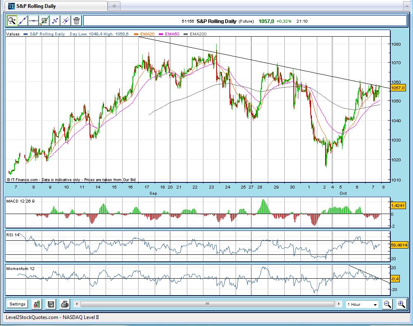This screenshot has width=413, height=326.
Task: Select the parallel channel line tool
Action: (66, 21)
